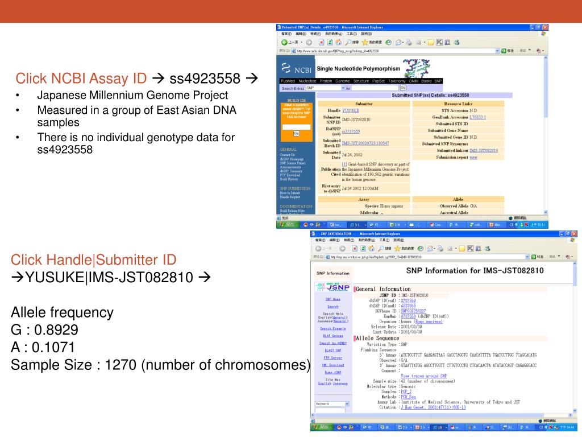Open Mail dropdown arrow in NCBI browser toolbar
582x437 pixels.
[403, 42]
